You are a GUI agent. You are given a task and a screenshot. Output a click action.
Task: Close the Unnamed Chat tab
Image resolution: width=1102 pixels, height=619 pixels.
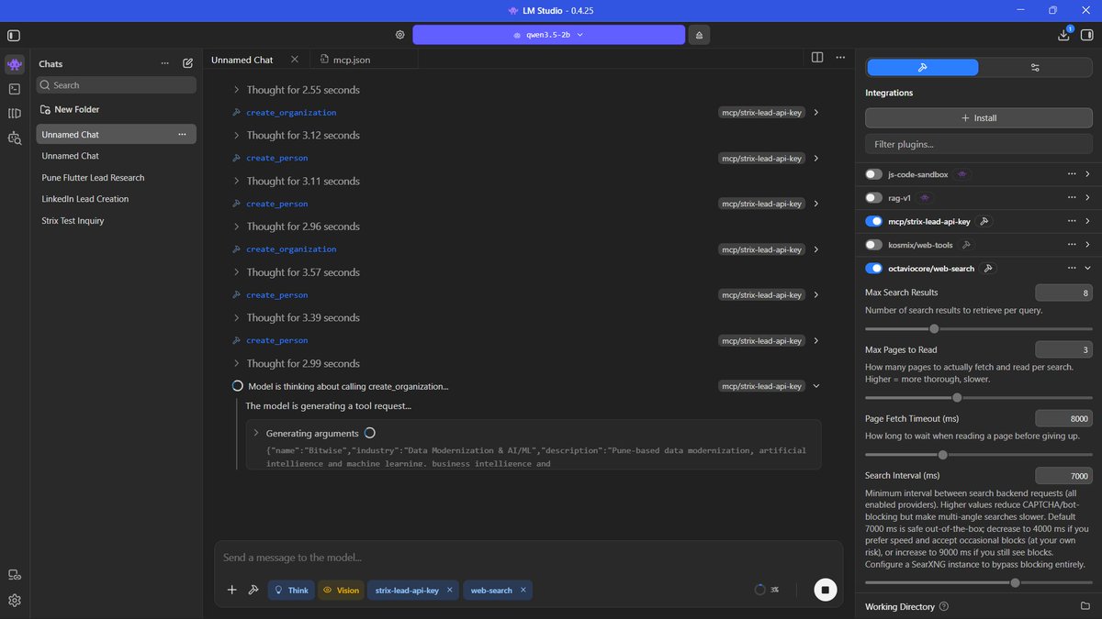[x=294, y=60]
